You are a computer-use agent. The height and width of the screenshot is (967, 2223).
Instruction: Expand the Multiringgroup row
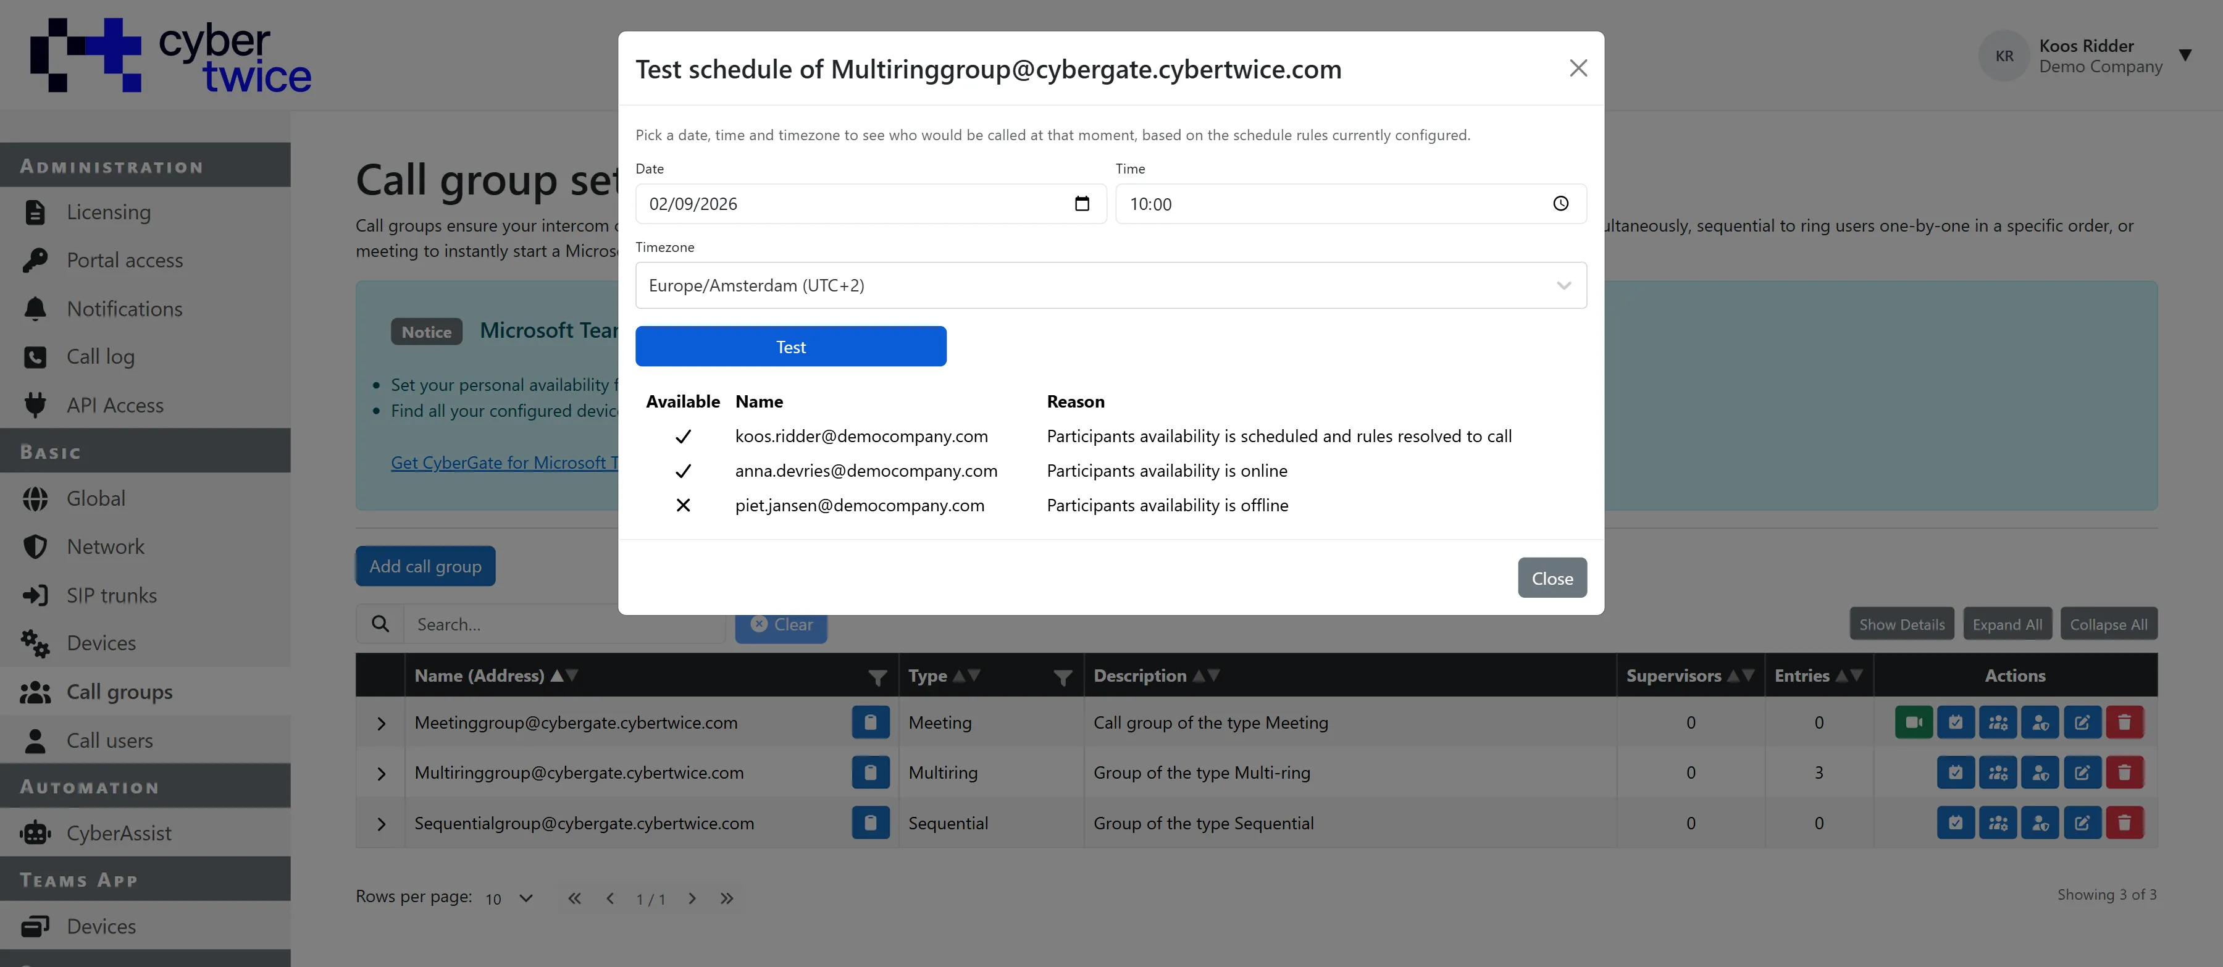point(380,774)
